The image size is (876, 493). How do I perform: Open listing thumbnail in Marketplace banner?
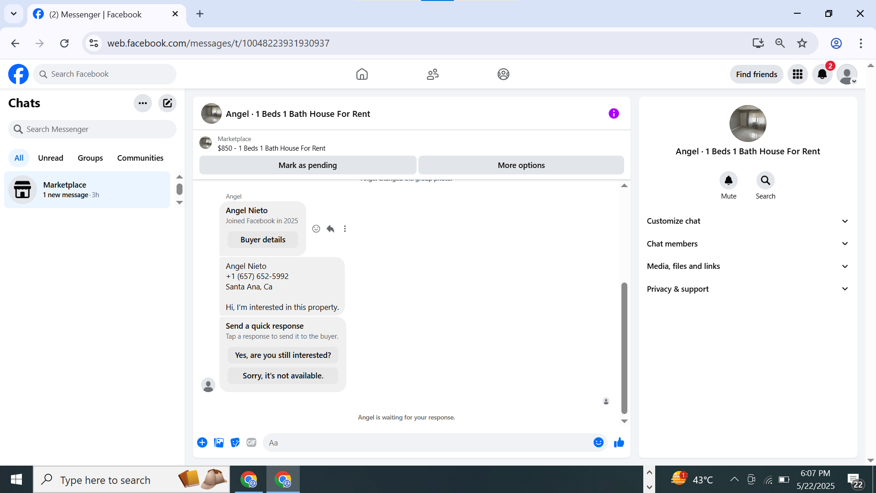(206, 143)
